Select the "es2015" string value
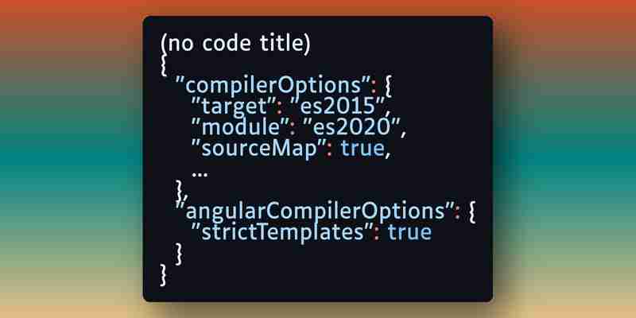The image size is (636, 318). tap(339, 107)
